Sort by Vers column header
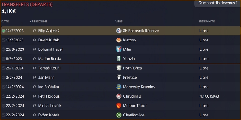Screen dimensions: 241x120 pyautogui.click(x=119, y=22)
